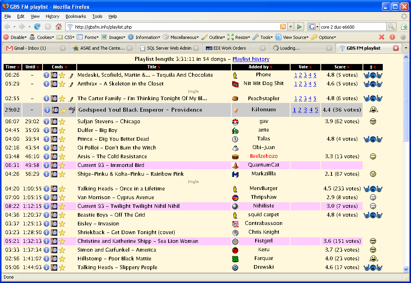The image size is (411, 283).
Task: Click the search magnifier icon in the search box
Action: [391, 27]
